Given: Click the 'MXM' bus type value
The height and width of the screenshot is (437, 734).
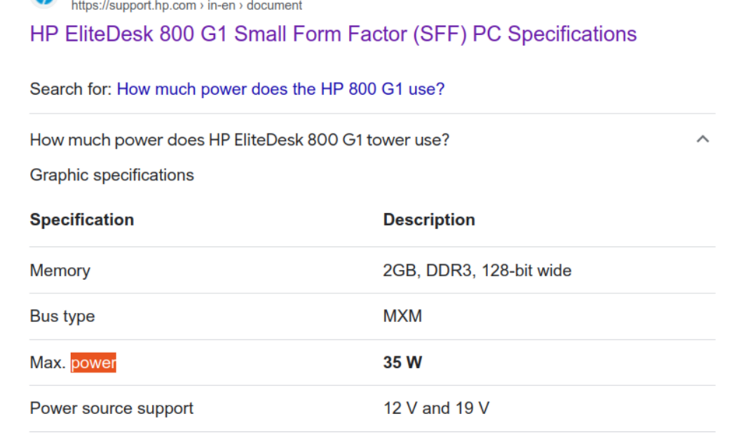Looking at the screenshot, I should pyautogui.click(x=402, y=316).
